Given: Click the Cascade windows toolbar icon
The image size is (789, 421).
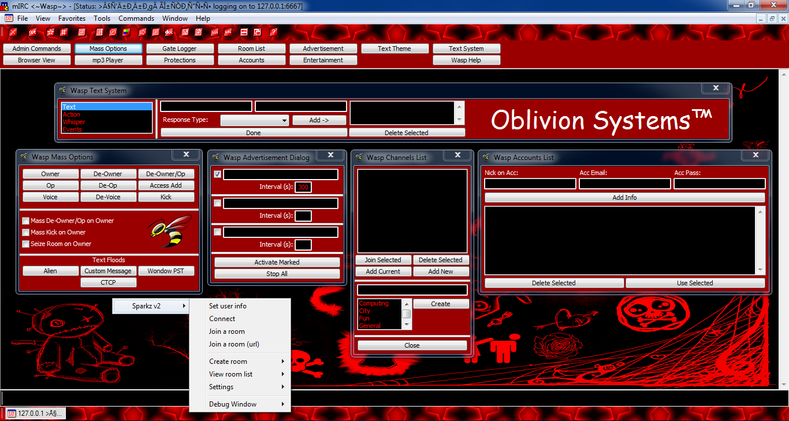Looking at the screenshot, I should point(258,32).
